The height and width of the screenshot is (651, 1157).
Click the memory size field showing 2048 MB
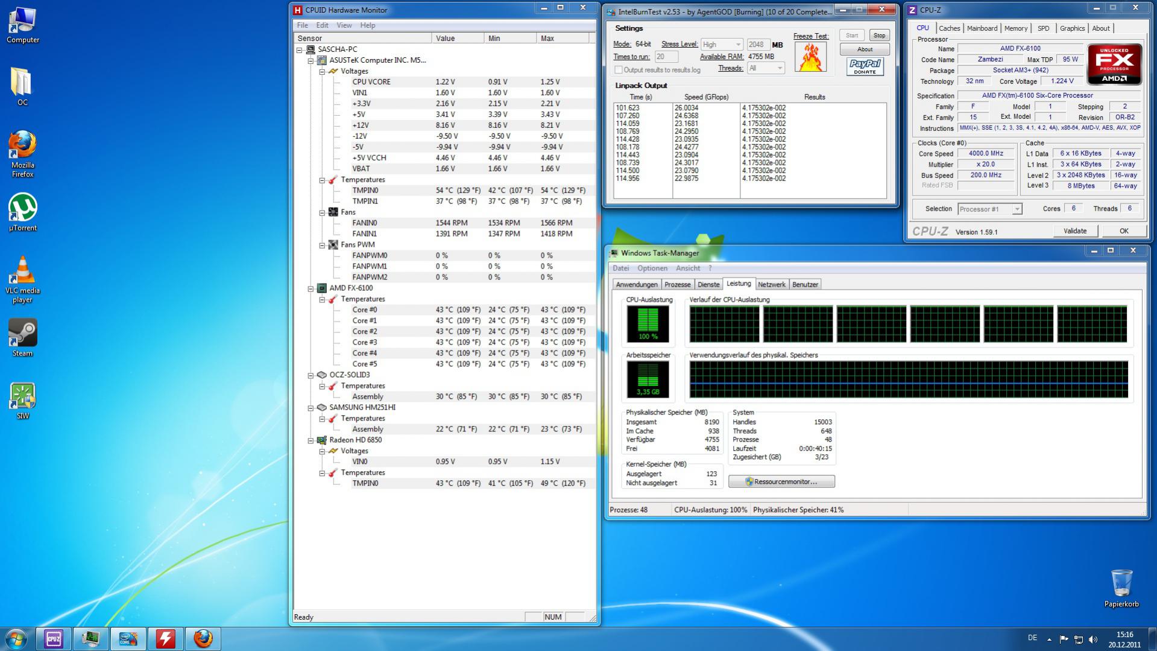click(x=758, y=45)
